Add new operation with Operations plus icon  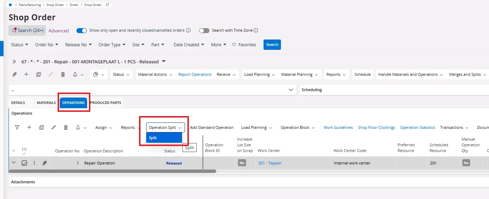coord(29,127)
